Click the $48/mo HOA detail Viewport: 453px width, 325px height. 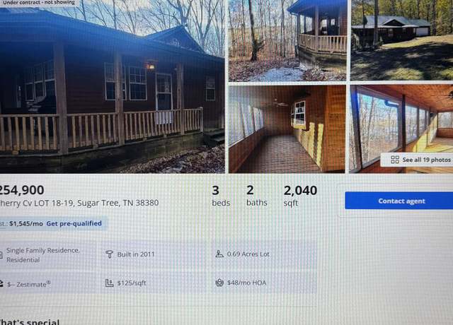point(247,283)
